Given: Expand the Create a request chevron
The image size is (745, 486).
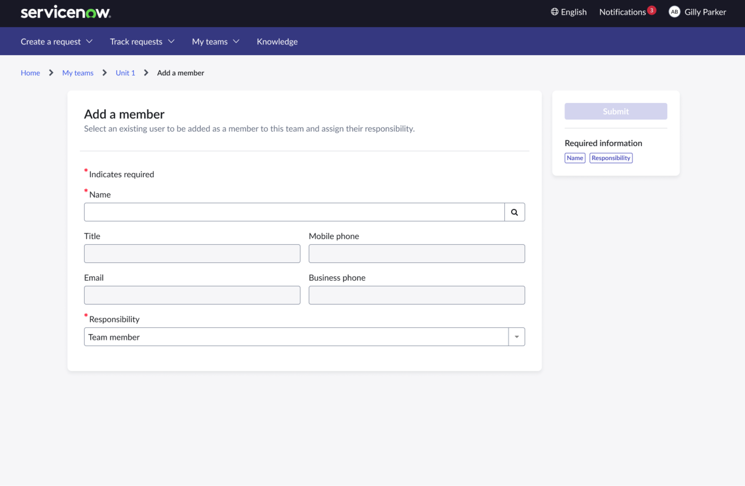Looking at the screenshot, I should tap(89, 42).
